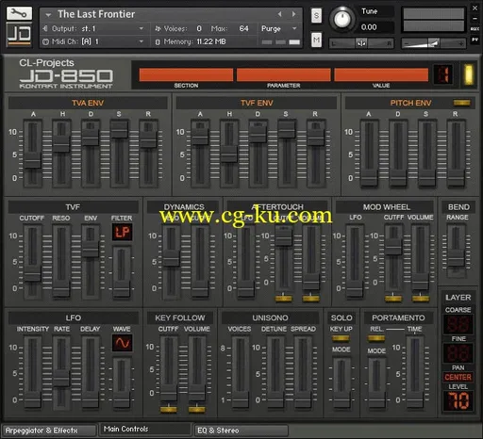Click the Layer LEVEL 70 display

point(458,401)
